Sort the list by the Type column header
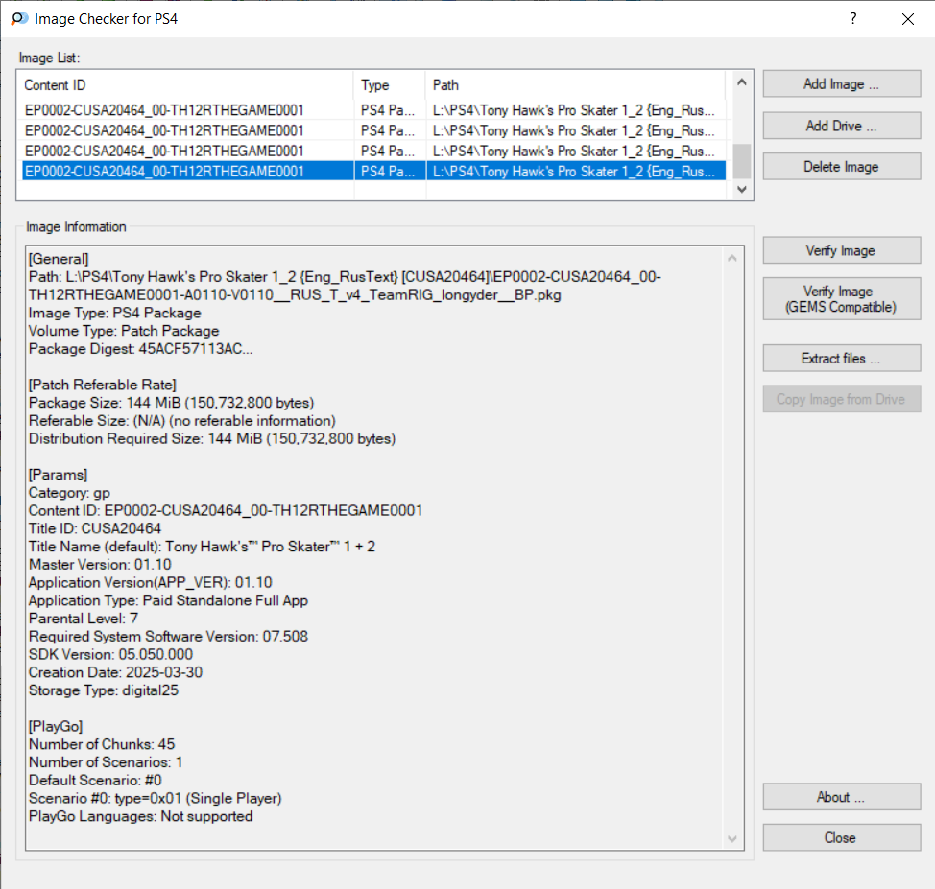 click(x=390, y=85)
